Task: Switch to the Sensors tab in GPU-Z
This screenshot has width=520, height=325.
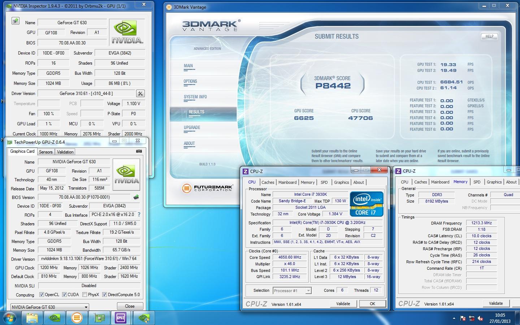Action: pos(46,152)
